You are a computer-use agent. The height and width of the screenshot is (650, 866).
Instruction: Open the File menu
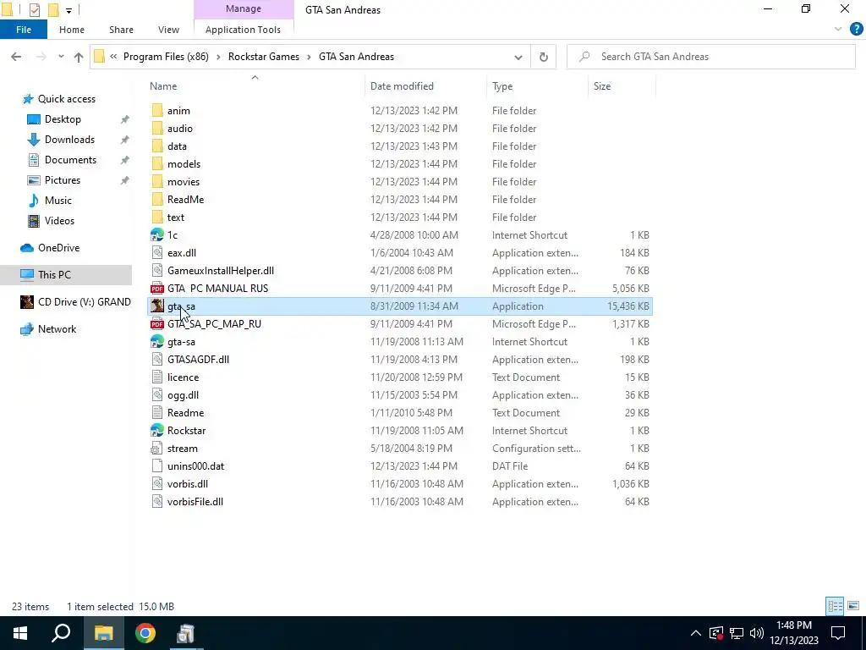pyautogui.click(x=24, y=30)
